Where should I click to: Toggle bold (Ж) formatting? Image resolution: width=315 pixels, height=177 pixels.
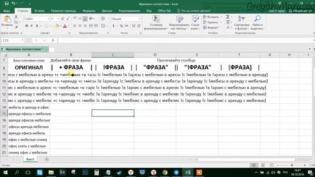coord(27,26)
